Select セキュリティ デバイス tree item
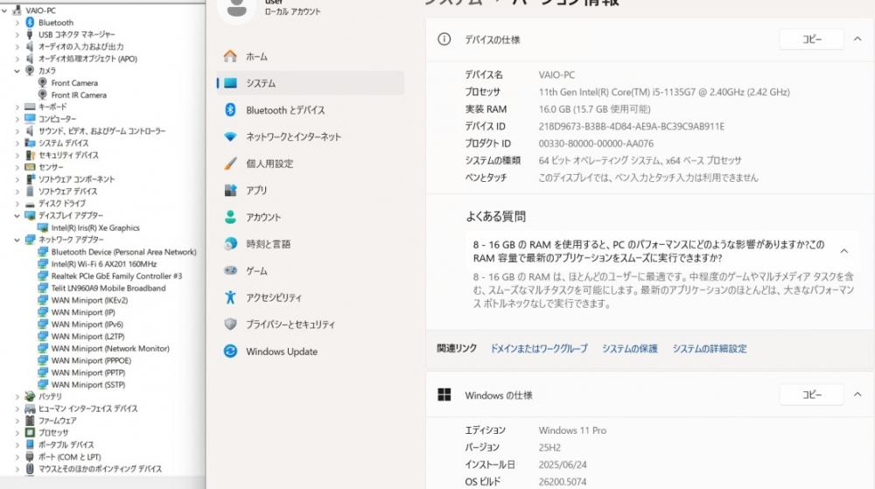875x489 pixels. coord(68,155)
